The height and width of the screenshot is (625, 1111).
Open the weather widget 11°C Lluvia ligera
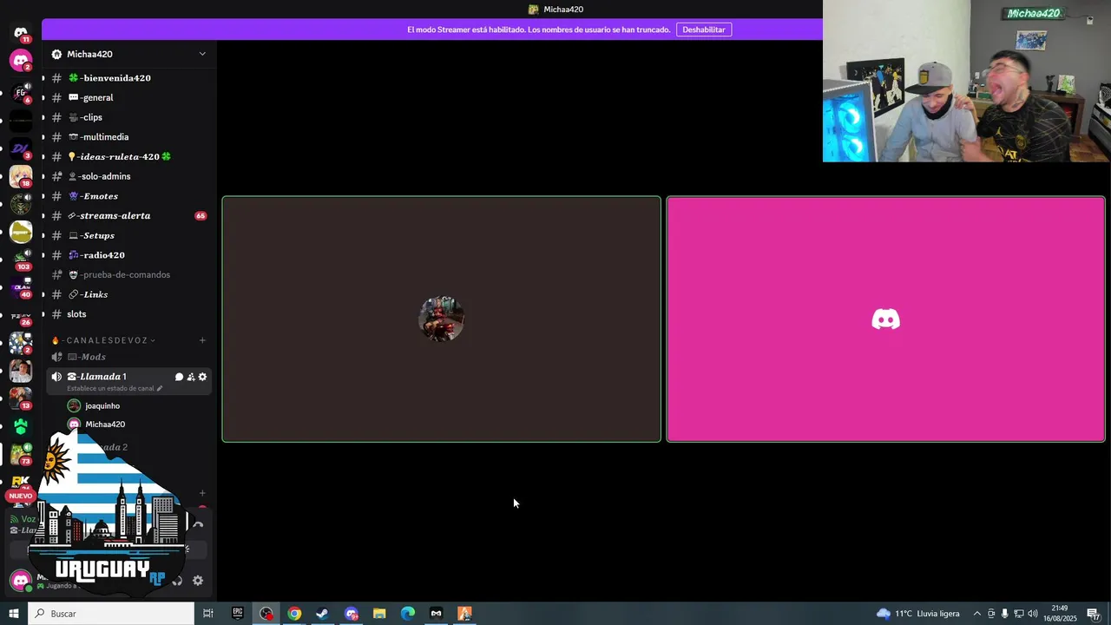pyautogui.click(x=918, y=614)
